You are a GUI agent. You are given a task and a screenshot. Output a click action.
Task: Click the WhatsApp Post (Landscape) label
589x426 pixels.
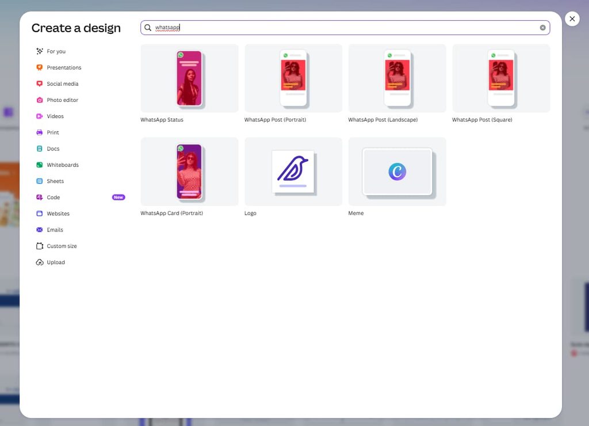click(x=383, y=120)
